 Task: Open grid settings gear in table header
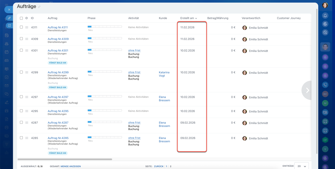(x=26, y=18)
